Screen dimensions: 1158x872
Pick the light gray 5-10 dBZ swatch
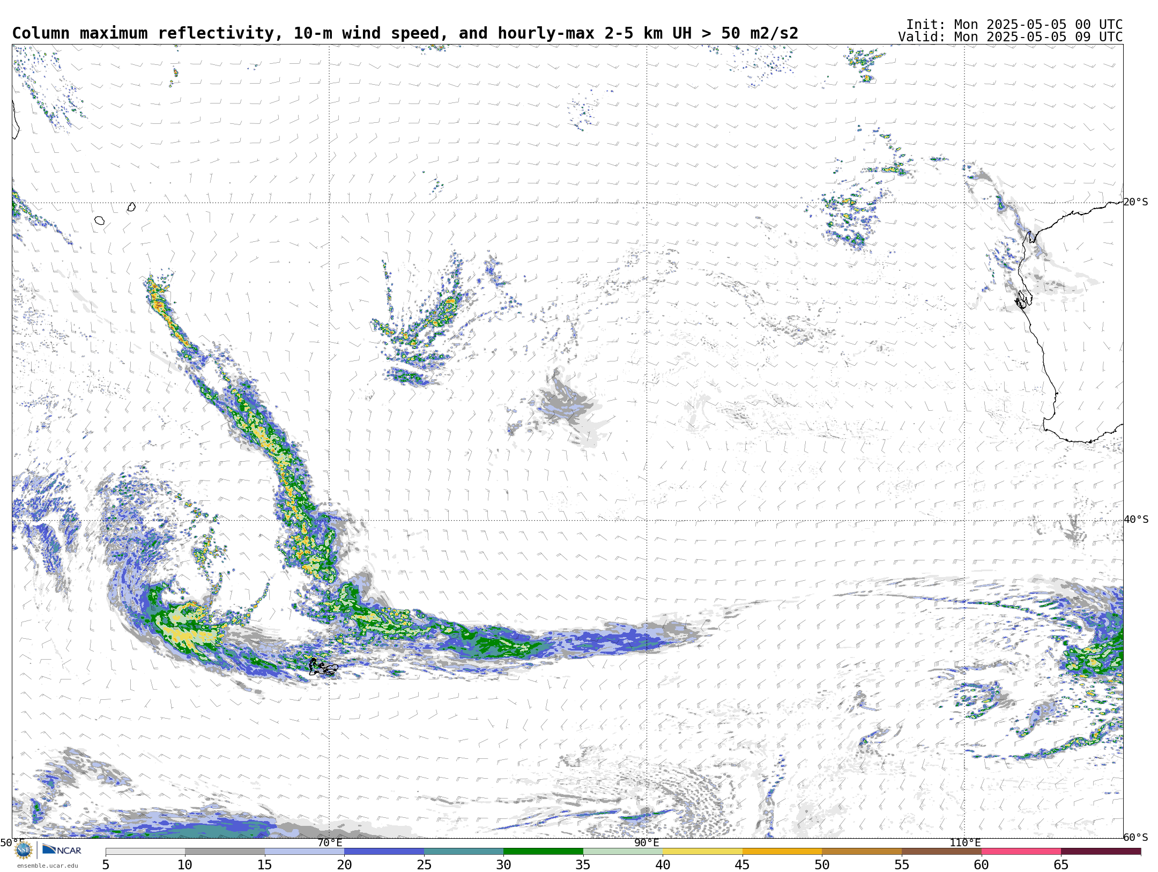pos(145,851)
